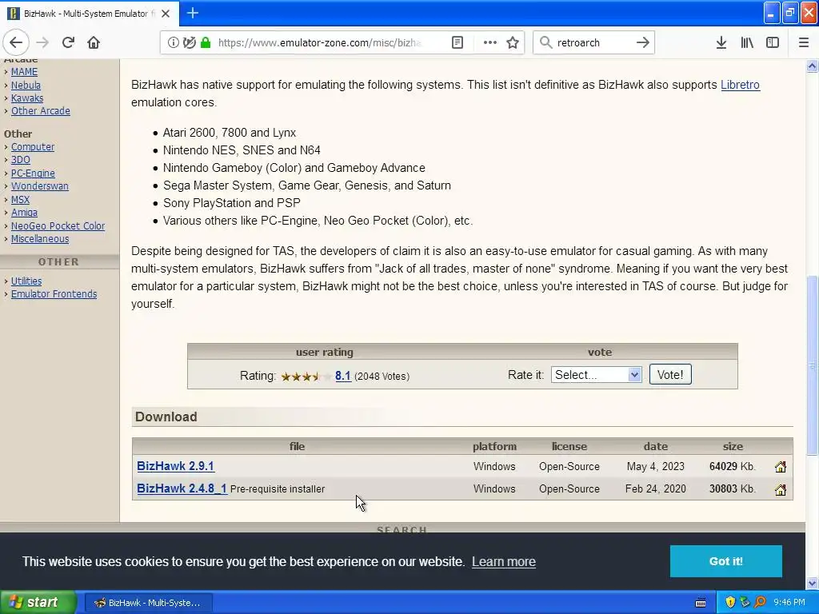Submit search with the arrow button
Viewport: 819px width, 614px height.
coord(643,42)
